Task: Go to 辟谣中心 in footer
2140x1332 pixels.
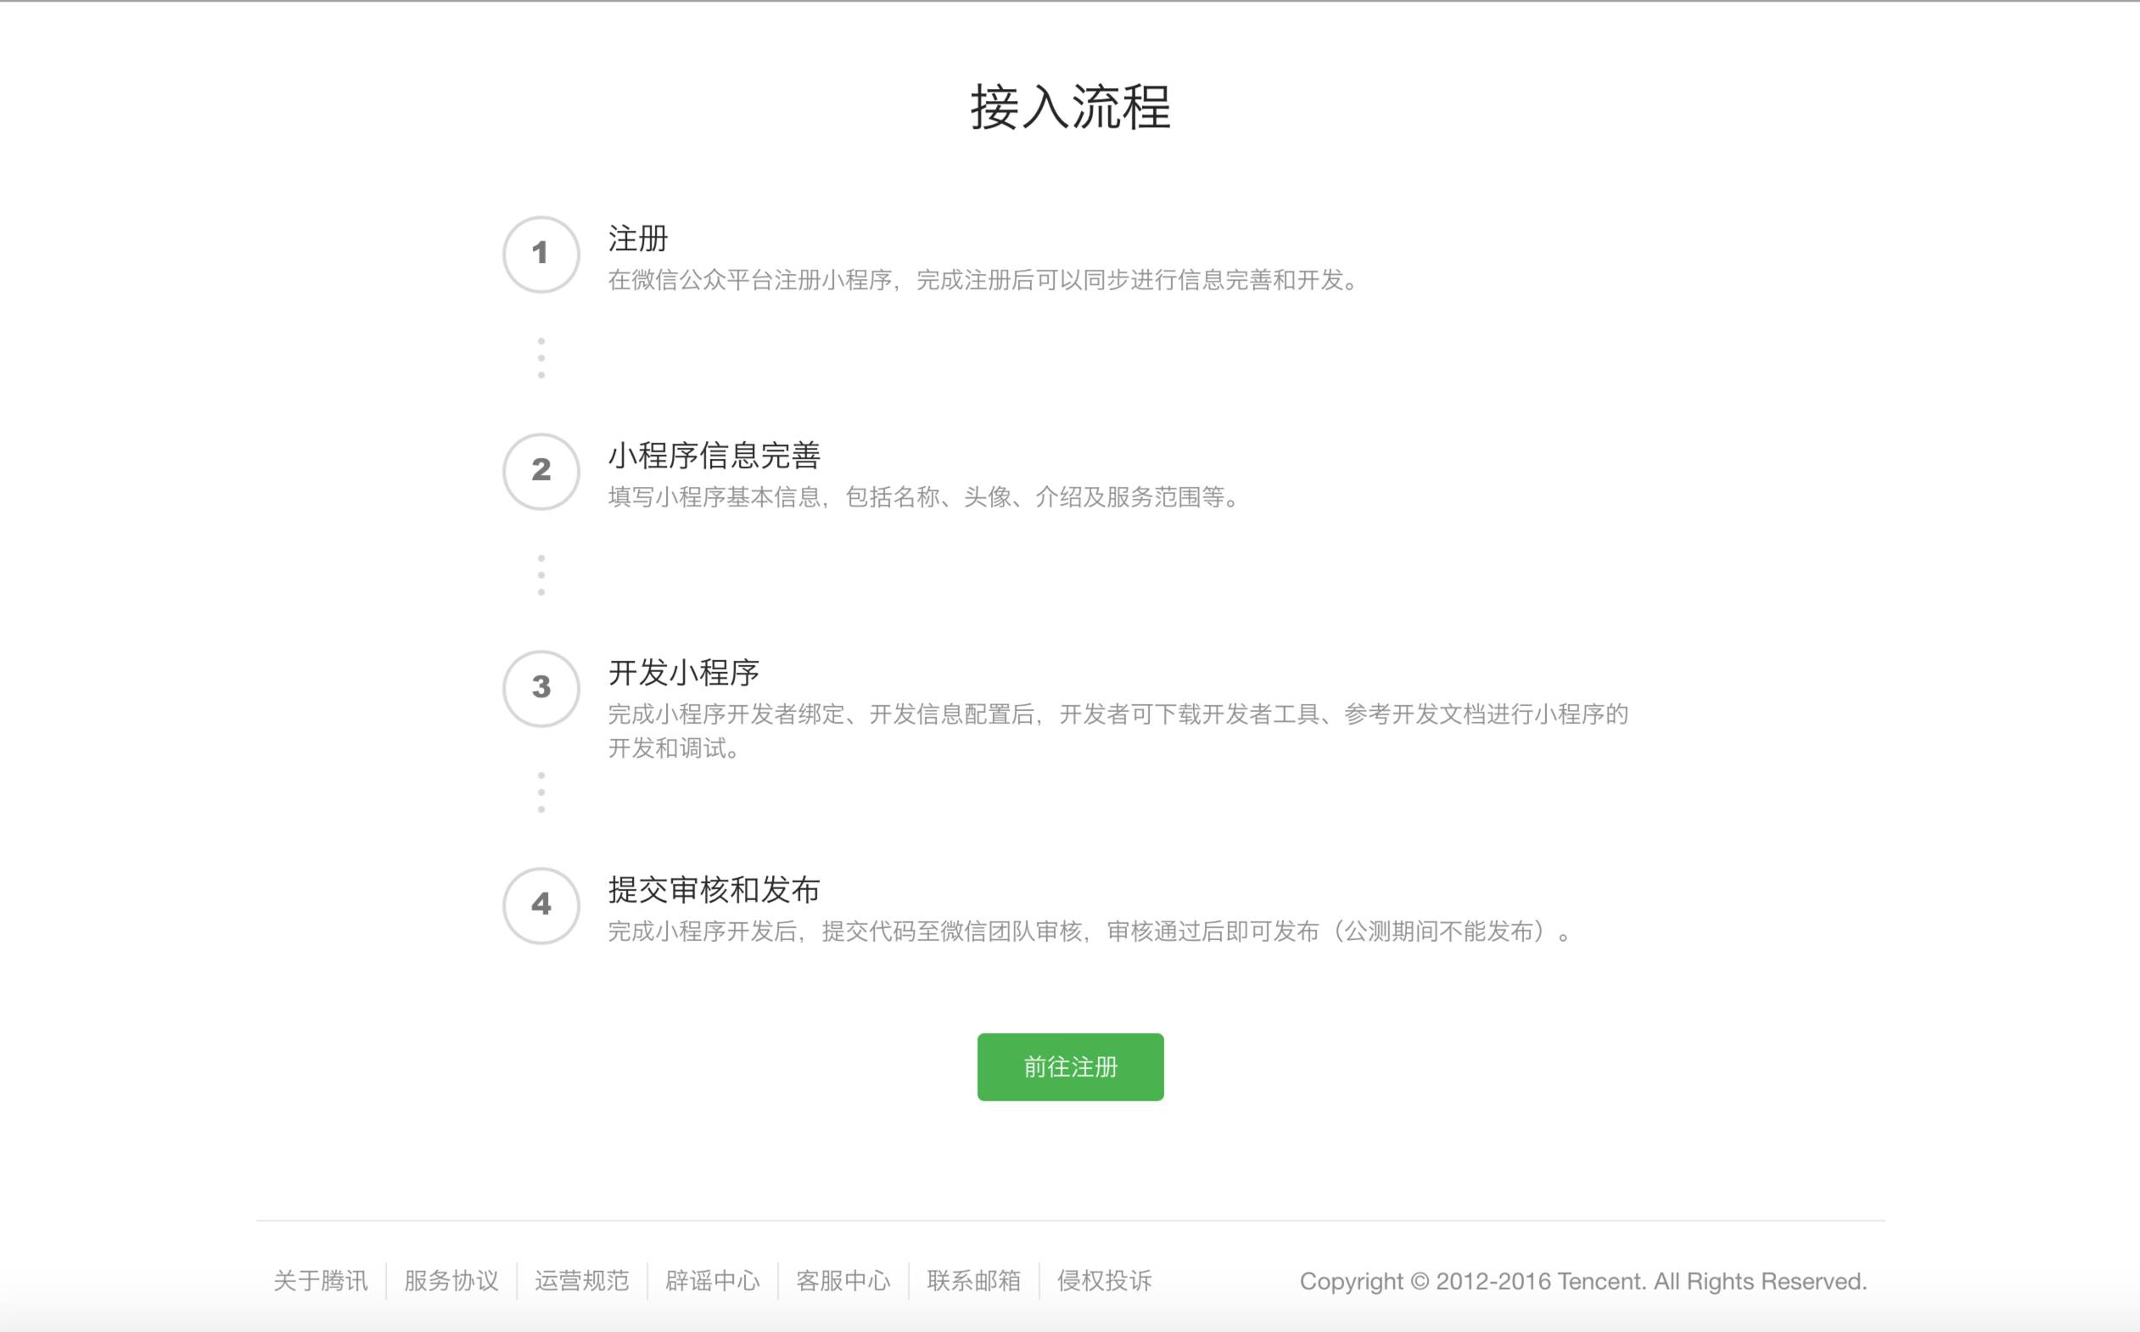Action: pos(712,1281)
